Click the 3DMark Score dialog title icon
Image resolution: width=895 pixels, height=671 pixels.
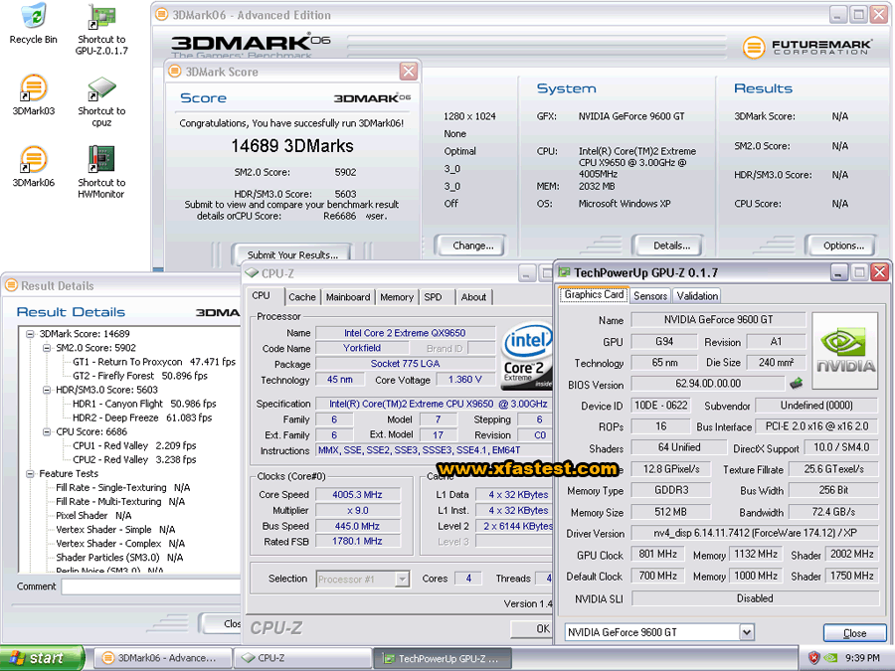click(175, 72)
